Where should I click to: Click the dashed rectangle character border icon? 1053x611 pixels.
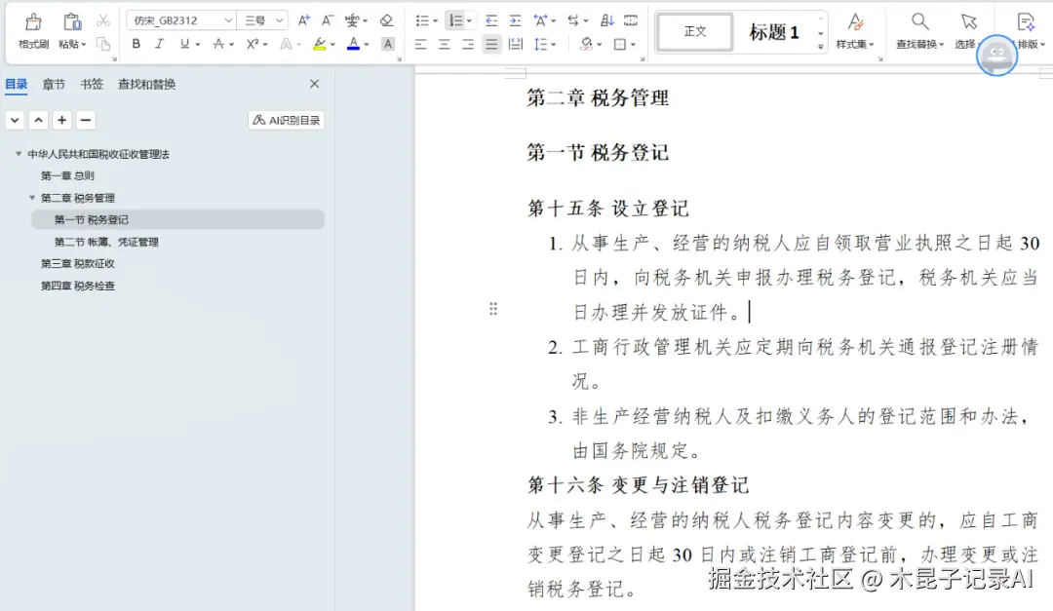pyautogui.click(x=631, y=20)
